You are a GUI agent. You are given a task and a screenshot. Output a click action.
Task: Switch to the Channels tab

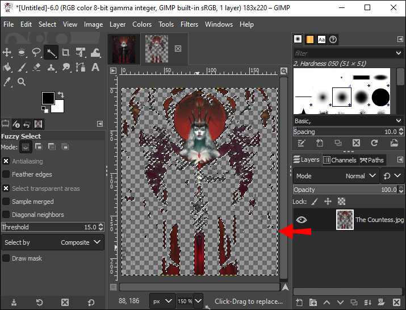click(x=340, y=160)
